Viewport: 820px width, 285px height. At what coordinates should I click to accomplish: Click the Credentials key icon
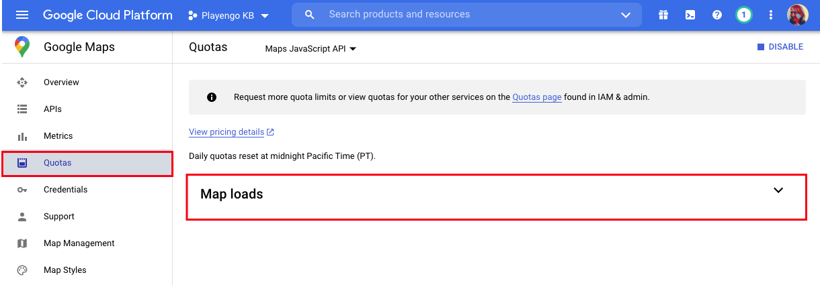pos(22,190)
